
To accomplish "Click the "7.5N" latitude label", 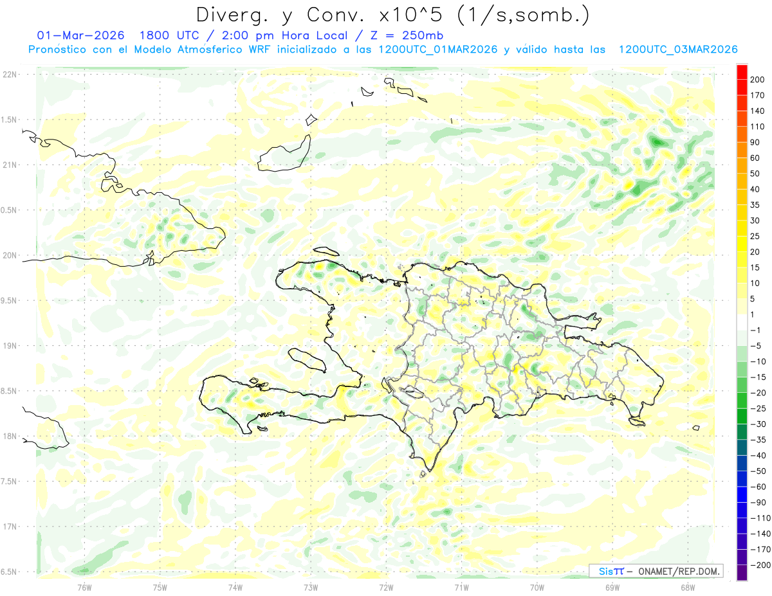I will coord(9,482).
